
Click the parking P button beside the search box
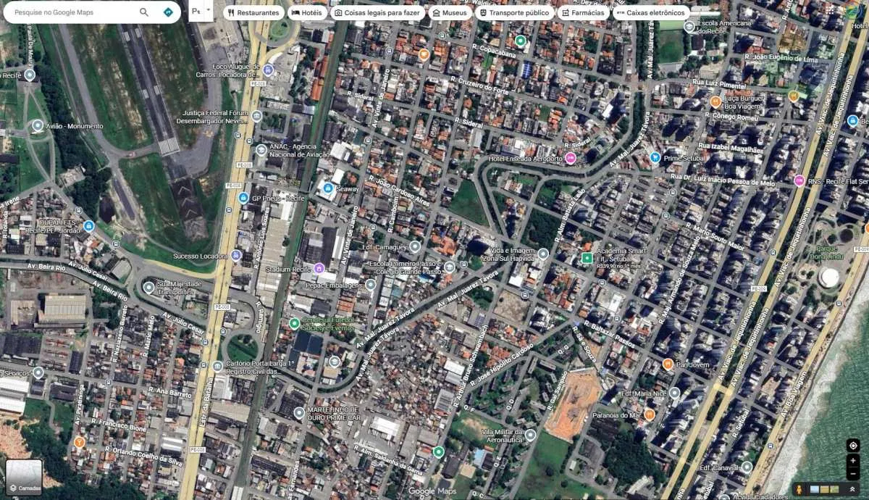click(196, 12)
